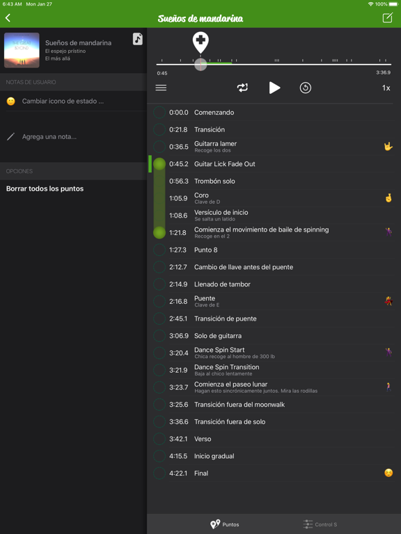Viewport: 401px width, 534px height.
Task: Switch to the Control S tab
Action: (320, 524)
